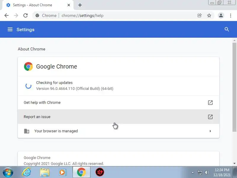
Task: Open Your browser is managed row
Action: (x=118, y=131)
